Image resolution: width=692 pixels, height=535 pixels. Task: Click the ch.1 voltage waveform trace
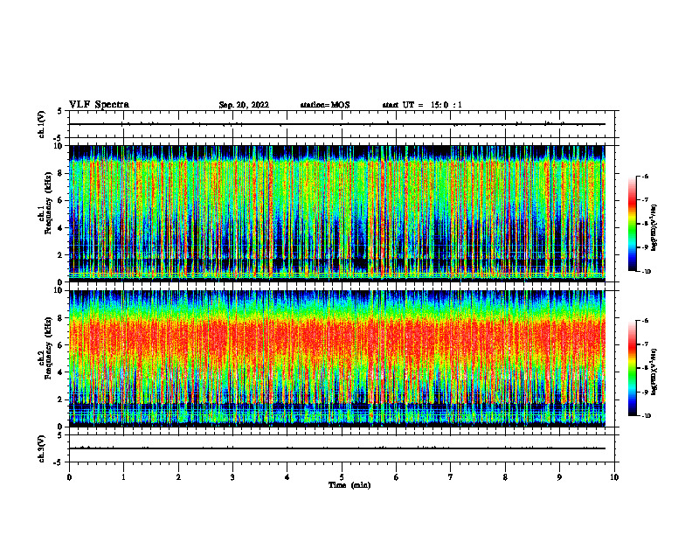pyautogui.click(x=337, y=124)
